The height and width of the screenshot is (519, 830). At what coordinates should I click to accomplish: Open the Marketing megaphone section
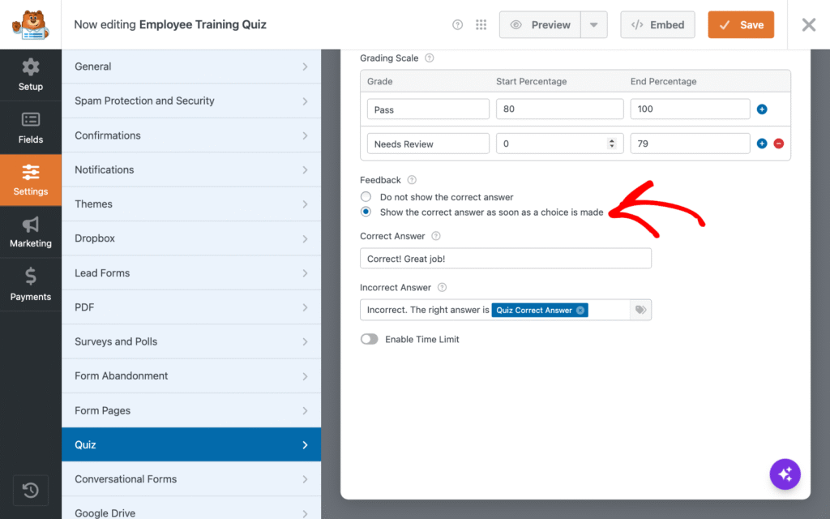(30, 232)
